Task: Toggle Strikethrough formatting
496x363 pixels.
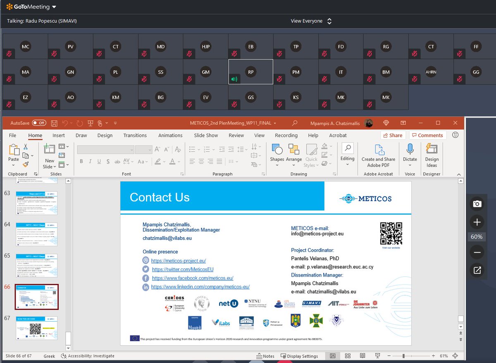Action: (x=118, y=162)
